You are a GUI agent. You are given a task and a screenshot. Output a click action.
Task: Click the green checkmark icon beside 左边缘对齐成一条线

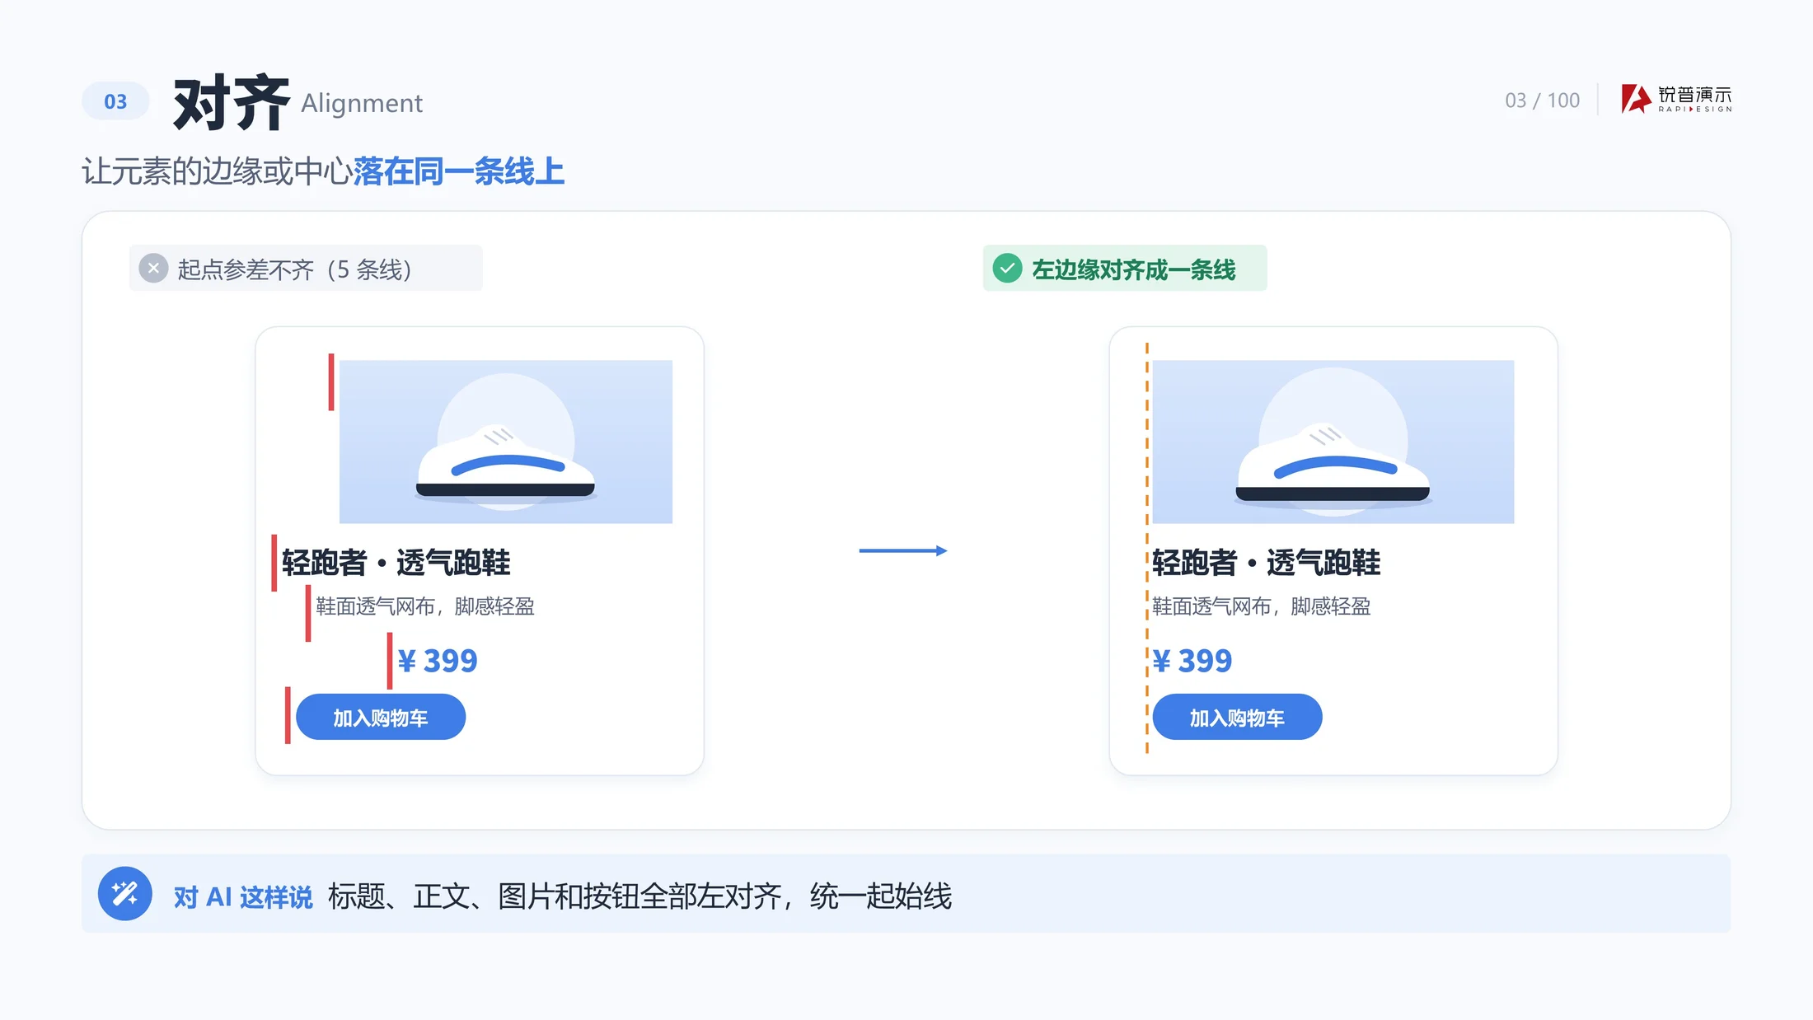[1007, 268]
